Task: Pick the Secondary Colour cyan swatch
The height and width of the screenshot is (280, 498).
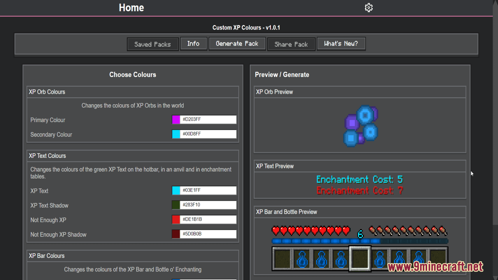Action: pyautogui.click(x=176, y=134)
